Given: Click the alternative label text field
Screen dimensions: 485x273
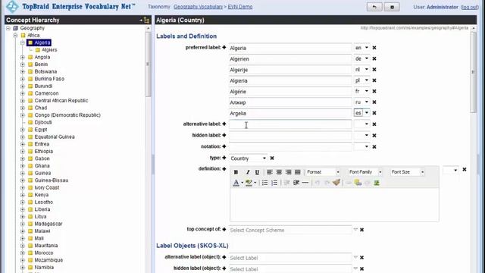Looking at the screenshot, I should coord(290,124).
